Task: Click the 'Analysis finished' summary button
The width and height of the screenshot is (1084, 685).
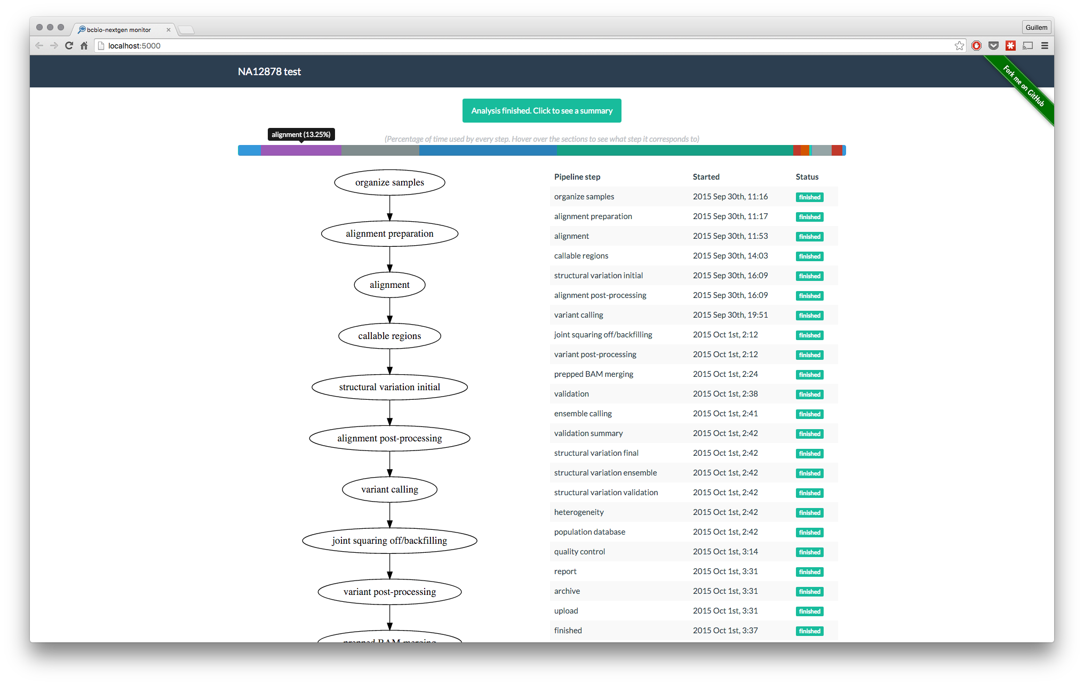Action: (541, 110)
